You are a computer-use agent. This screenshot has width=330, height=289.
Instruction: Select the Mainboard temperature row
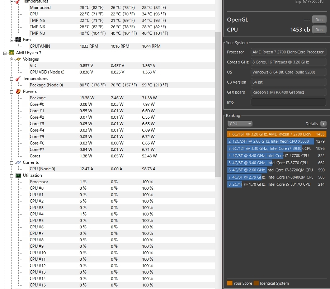tap(122, 8)
